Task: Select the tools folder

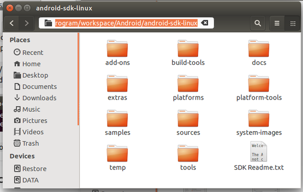Action: [x=188, y=158]
